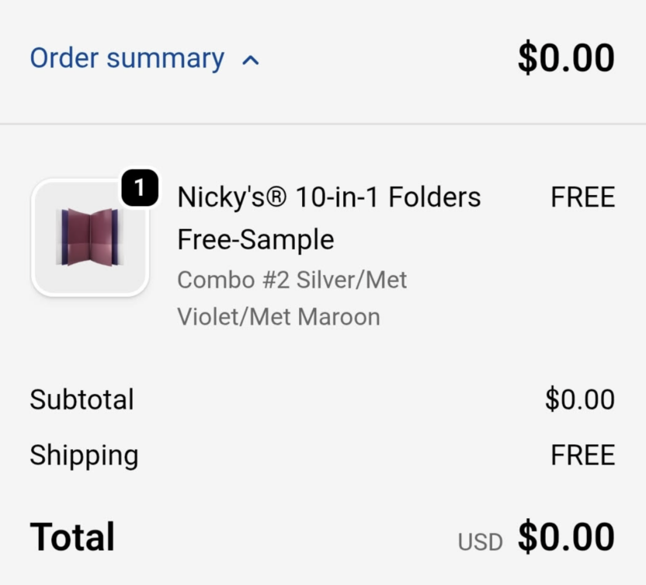Image resolution: width=646 pixels, height=585 pixels.
Task: Click the header $0.00 order total
Action: (566, 58)
